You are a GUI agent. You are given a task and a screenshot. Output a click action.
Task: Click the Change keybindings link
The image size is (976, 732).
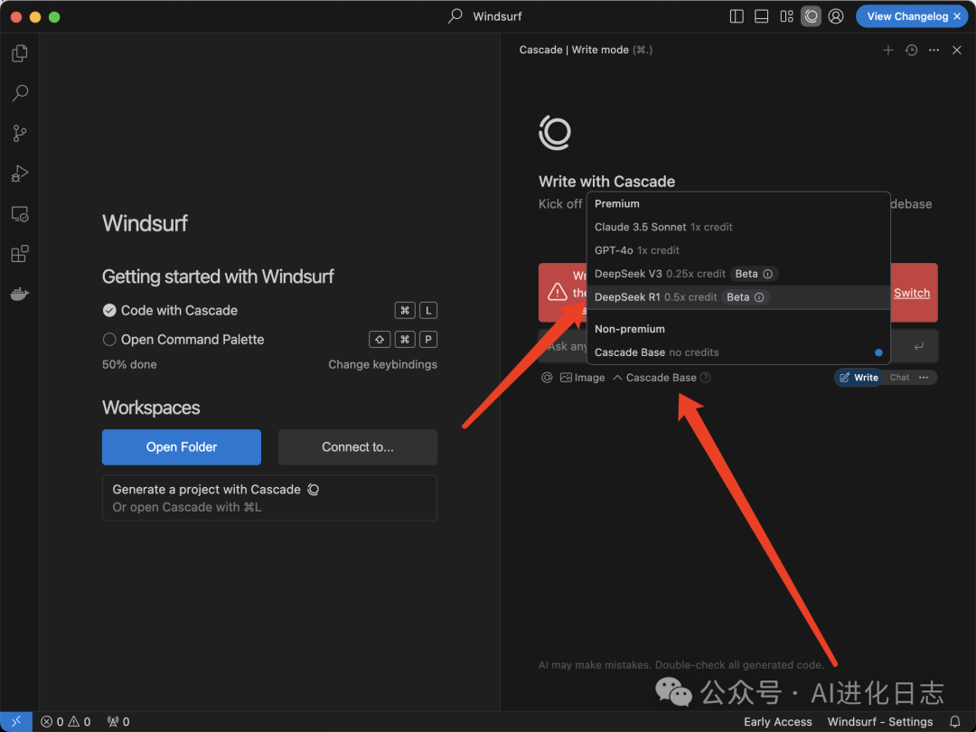(x=383, y=365)
